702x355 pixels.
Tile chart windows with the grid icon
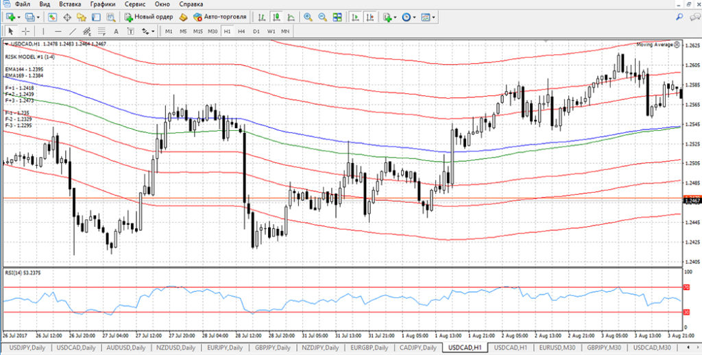pos(337,17)
